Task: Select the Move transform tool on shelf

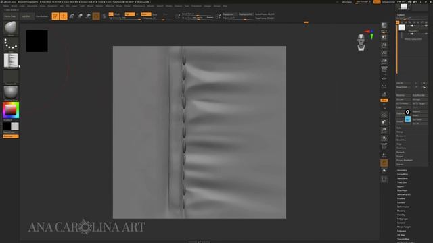Action: [72, 16]
